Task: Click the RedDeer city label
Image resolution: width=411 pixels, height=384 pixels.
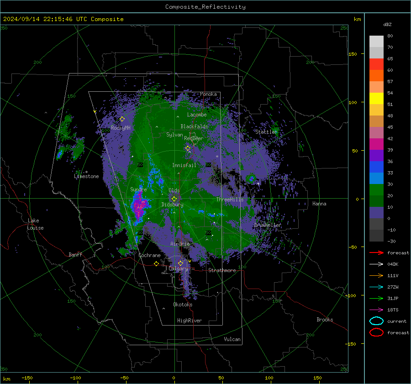Action: coord(194,138)
